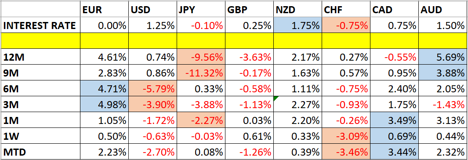Select the NZD 1.75% interest rate cell
The height and width of the screenshot is (160, 468).
pyautogui.click(x=297, y=25)
